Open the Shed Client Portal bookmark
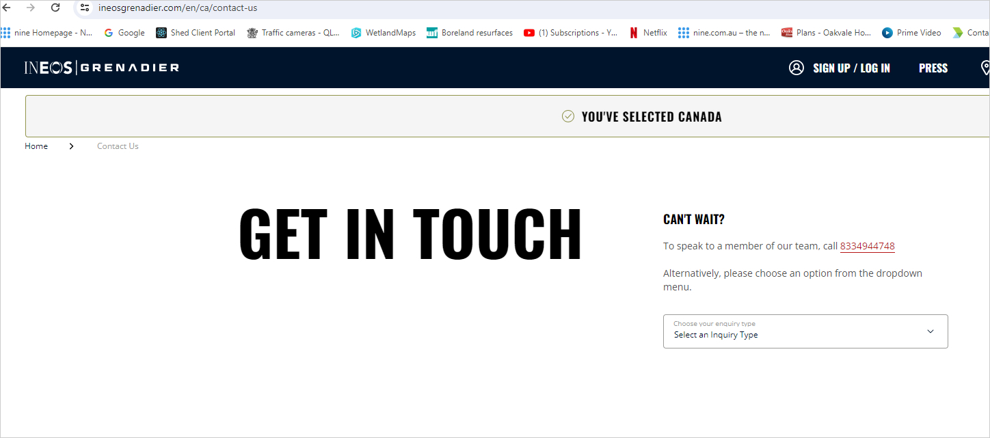The width and height of the screenshot is (990, 438). coord(196,33)
